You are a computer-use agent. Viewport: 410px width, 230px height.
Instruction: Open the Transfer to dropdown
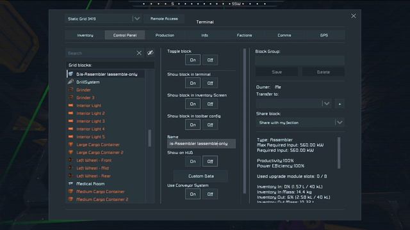pyautogui.click(x=294, y=103)
